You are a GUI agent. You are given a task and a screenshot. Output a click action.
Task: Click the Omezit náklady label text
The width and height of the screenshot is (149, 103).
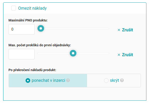(x=32, y=8)
